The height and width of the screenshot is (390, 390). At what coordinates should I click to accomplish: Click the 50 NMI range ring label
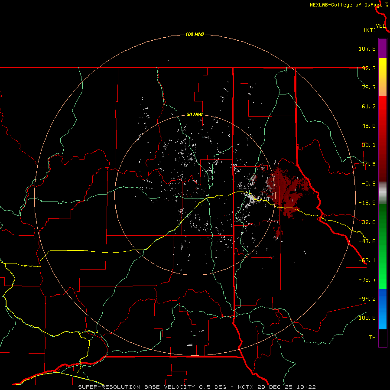(x=195, y=115)
